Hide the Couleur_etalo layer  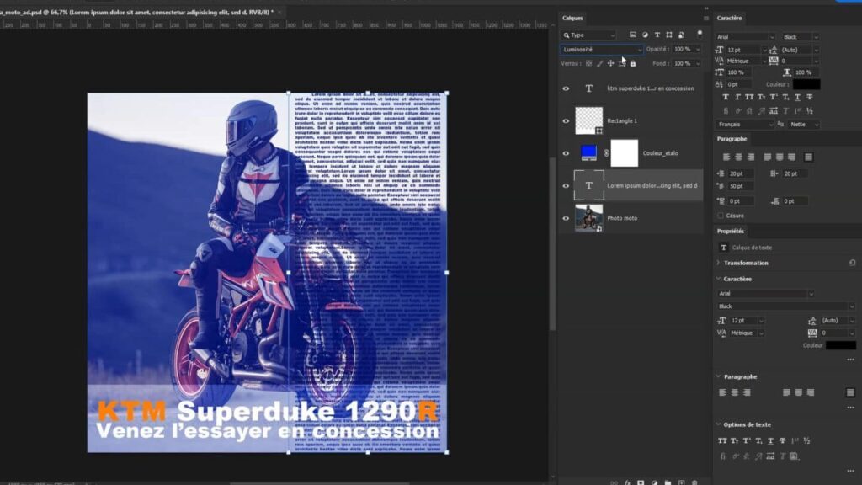point(566,153)
